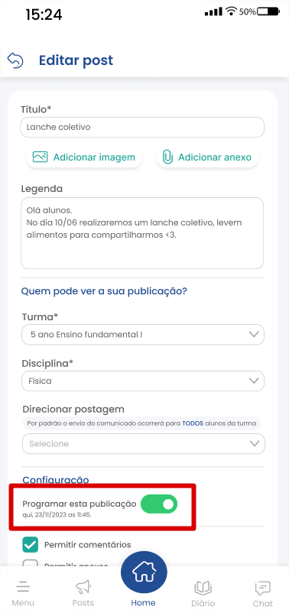This screenshot has height=613, width=289.
Task: Tick the partially hidden checkbox under Permitir comentários
Action: point(31,563)
